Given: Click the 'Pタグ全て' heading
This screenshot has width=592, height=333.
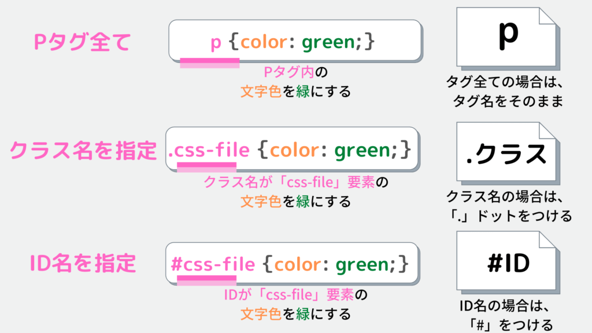Looking at the screenshot, I should coord(82,42).
